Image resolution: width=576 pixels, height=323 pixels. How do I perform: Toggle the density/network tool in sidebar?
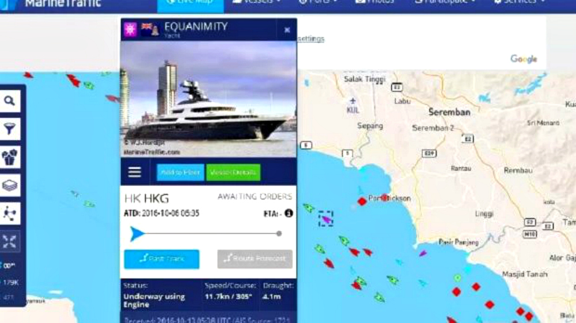[10, 214]
